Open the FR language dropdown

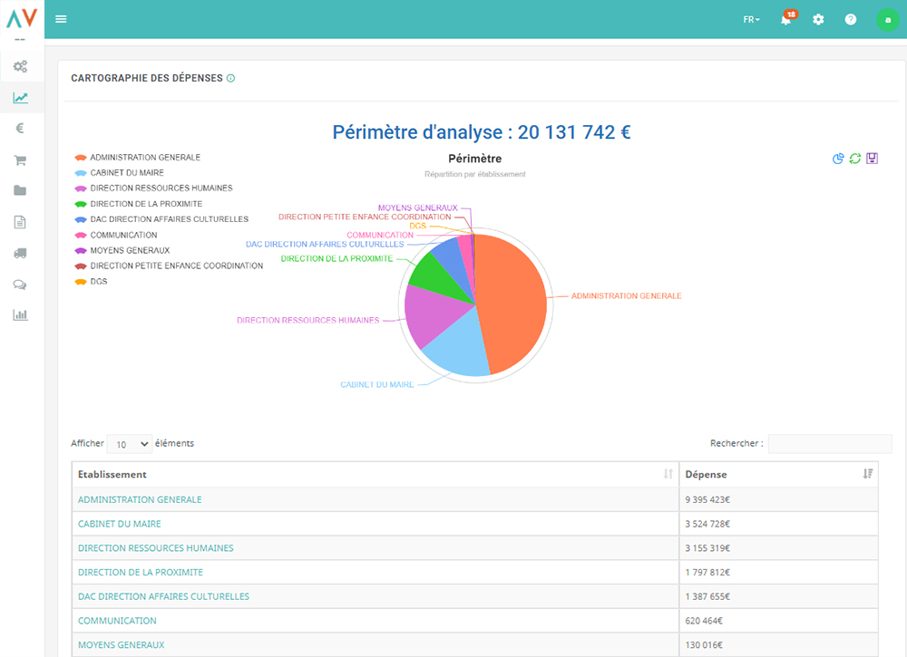click(751, 20)
